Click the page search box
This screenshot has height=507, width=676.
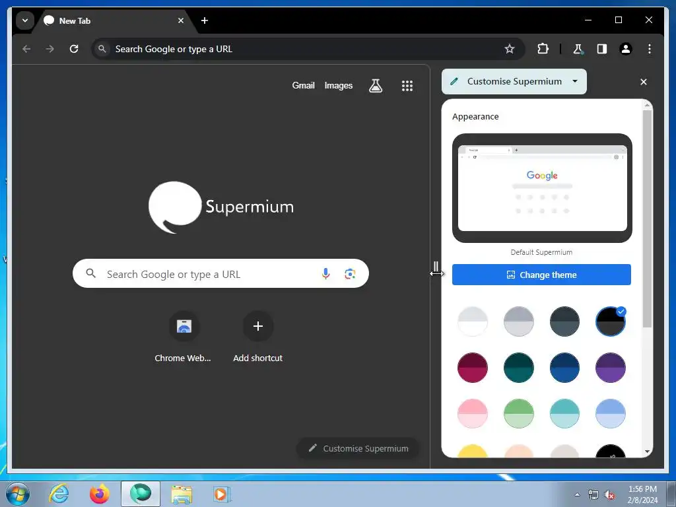[x=220, y=273]
